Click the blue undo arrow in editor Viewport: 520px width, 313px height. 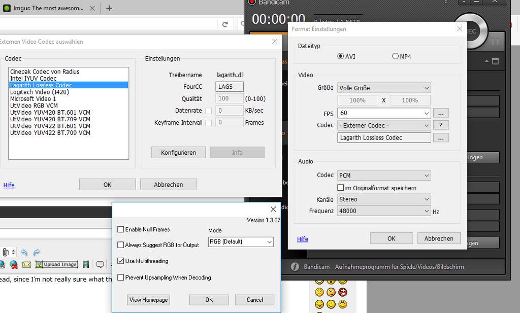pos(24,253)
